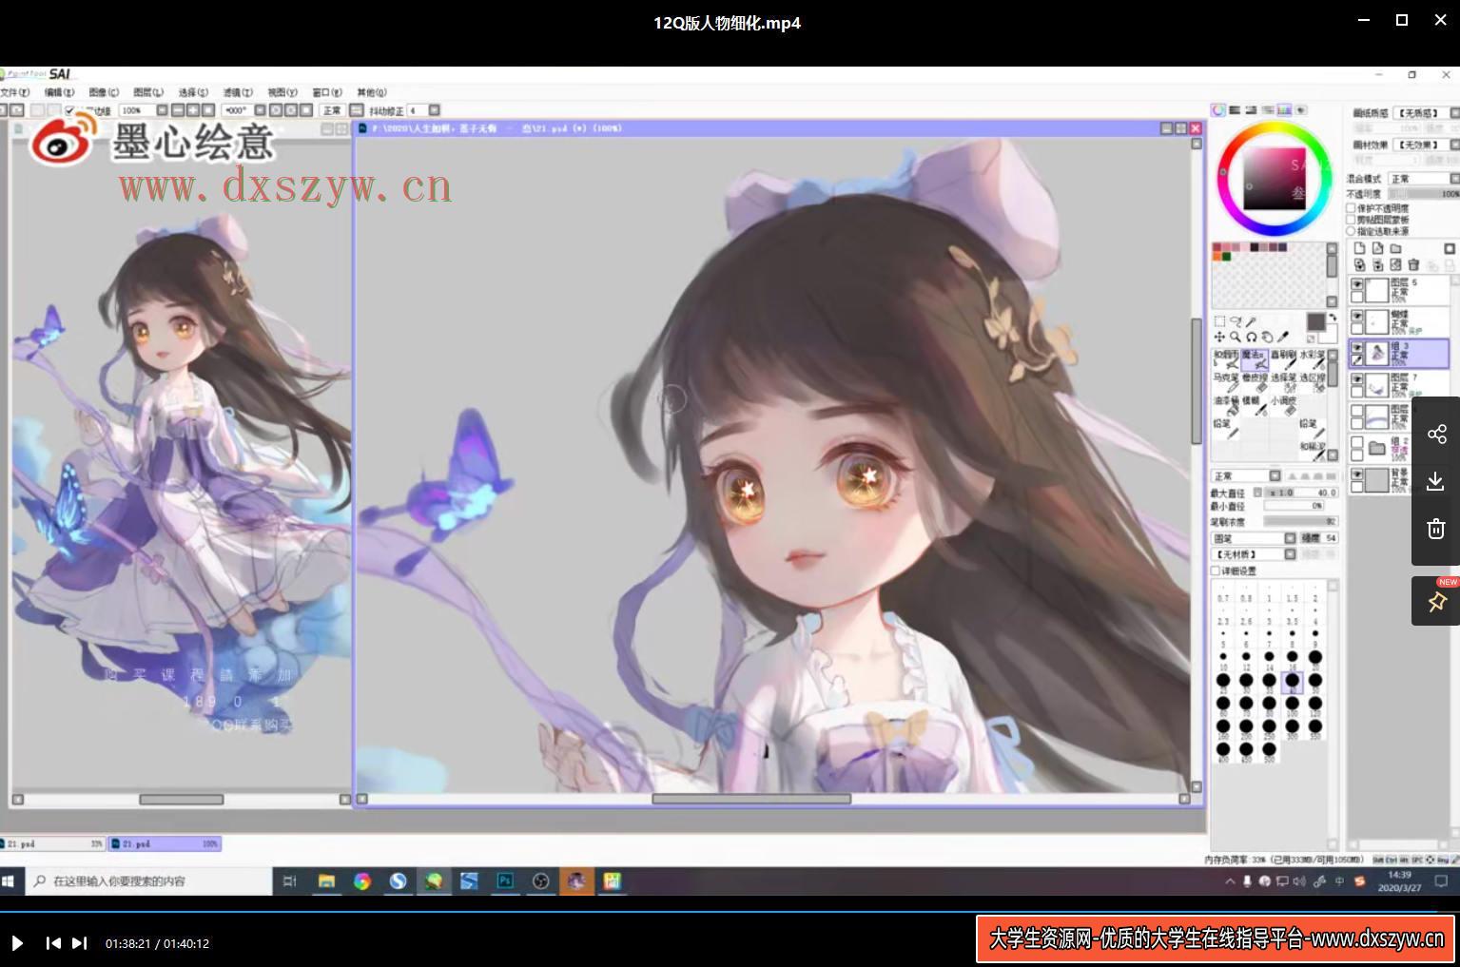
Task: Create a new linework layer
Action: point(1377,248)
